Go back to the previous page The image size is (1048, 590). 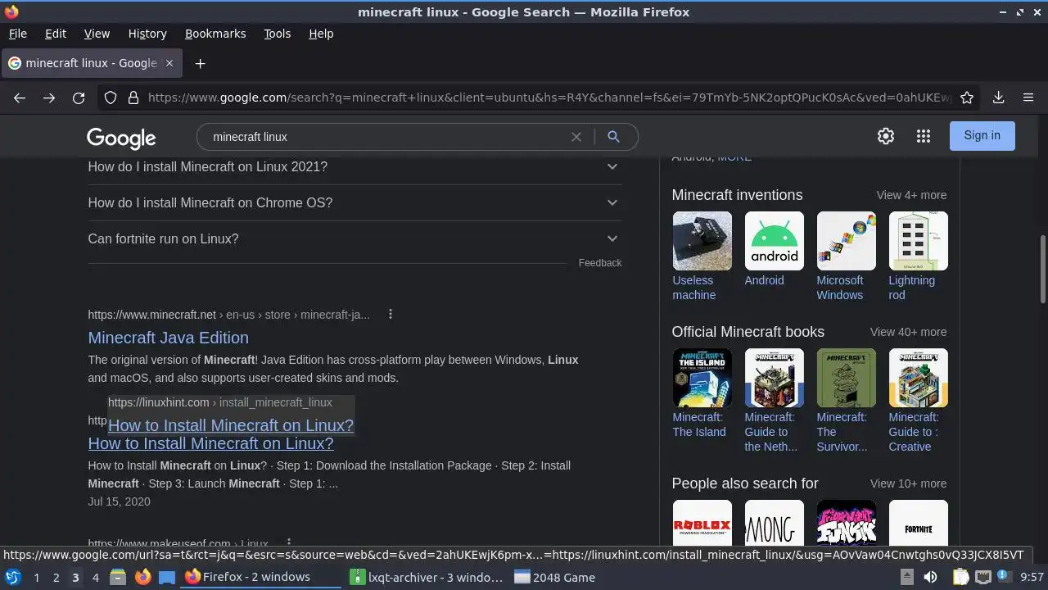point(20,98)
